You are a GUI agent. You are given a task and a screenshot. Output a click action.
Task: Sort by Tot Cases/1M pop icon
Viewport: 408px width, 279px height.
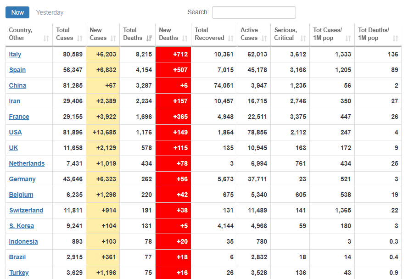point(348,39)
